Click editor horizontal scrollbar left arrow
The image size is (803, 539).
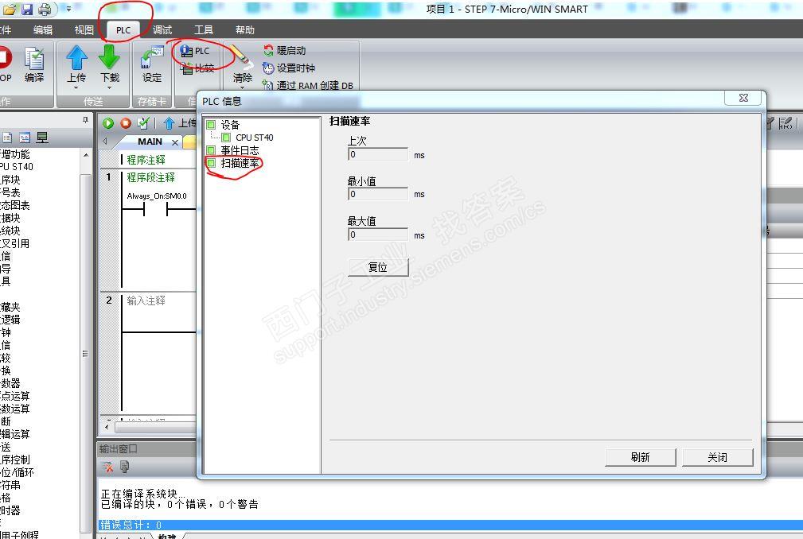pyautogui.click(x=107, y=426)
